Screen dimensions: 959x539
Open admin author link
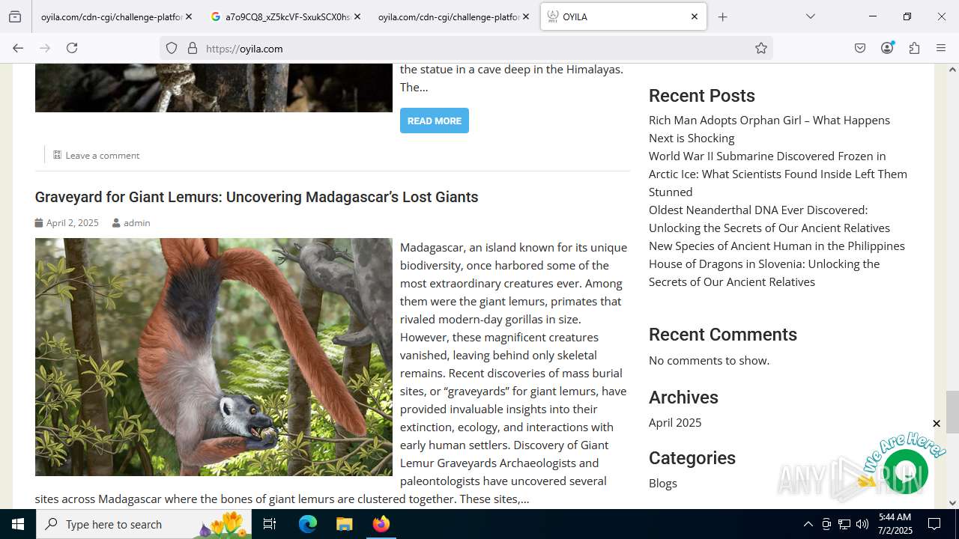[136, 223]
